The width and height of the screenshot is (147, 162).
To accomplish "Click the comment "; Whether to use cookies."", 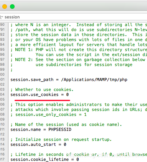I will pyautogui.click(x=42, y=89).
